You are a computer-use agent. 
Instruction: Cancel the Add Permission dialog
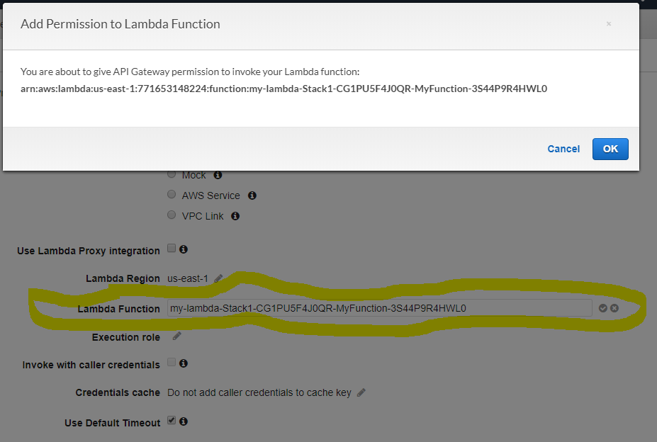click(x=563, y=149)
